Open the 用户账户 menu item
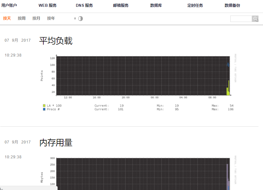The image size is (263, 190). point(9,5)
